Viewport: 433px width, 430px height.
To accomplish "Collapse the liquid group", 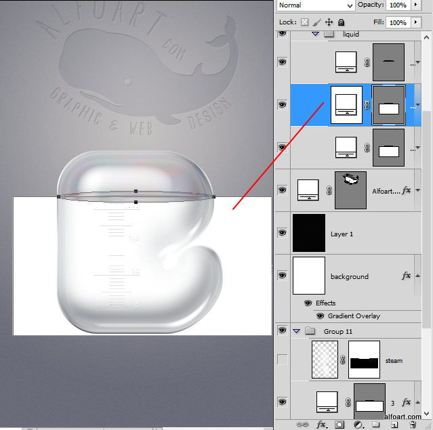I will pos(315,33).
